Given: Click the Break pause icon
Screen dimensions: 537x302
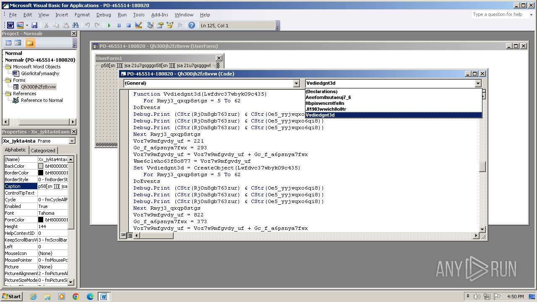Looking at the screenshot, I should 119,26.
